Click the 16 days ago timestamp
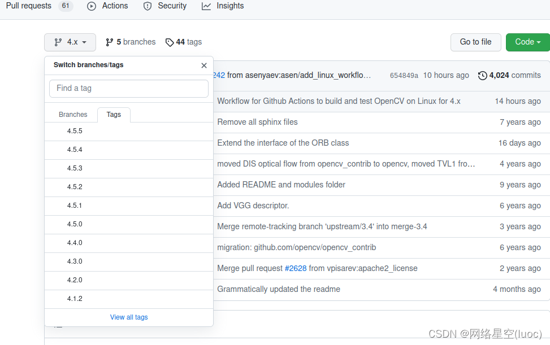Viewport: 550px width, 345px height. 519,143
